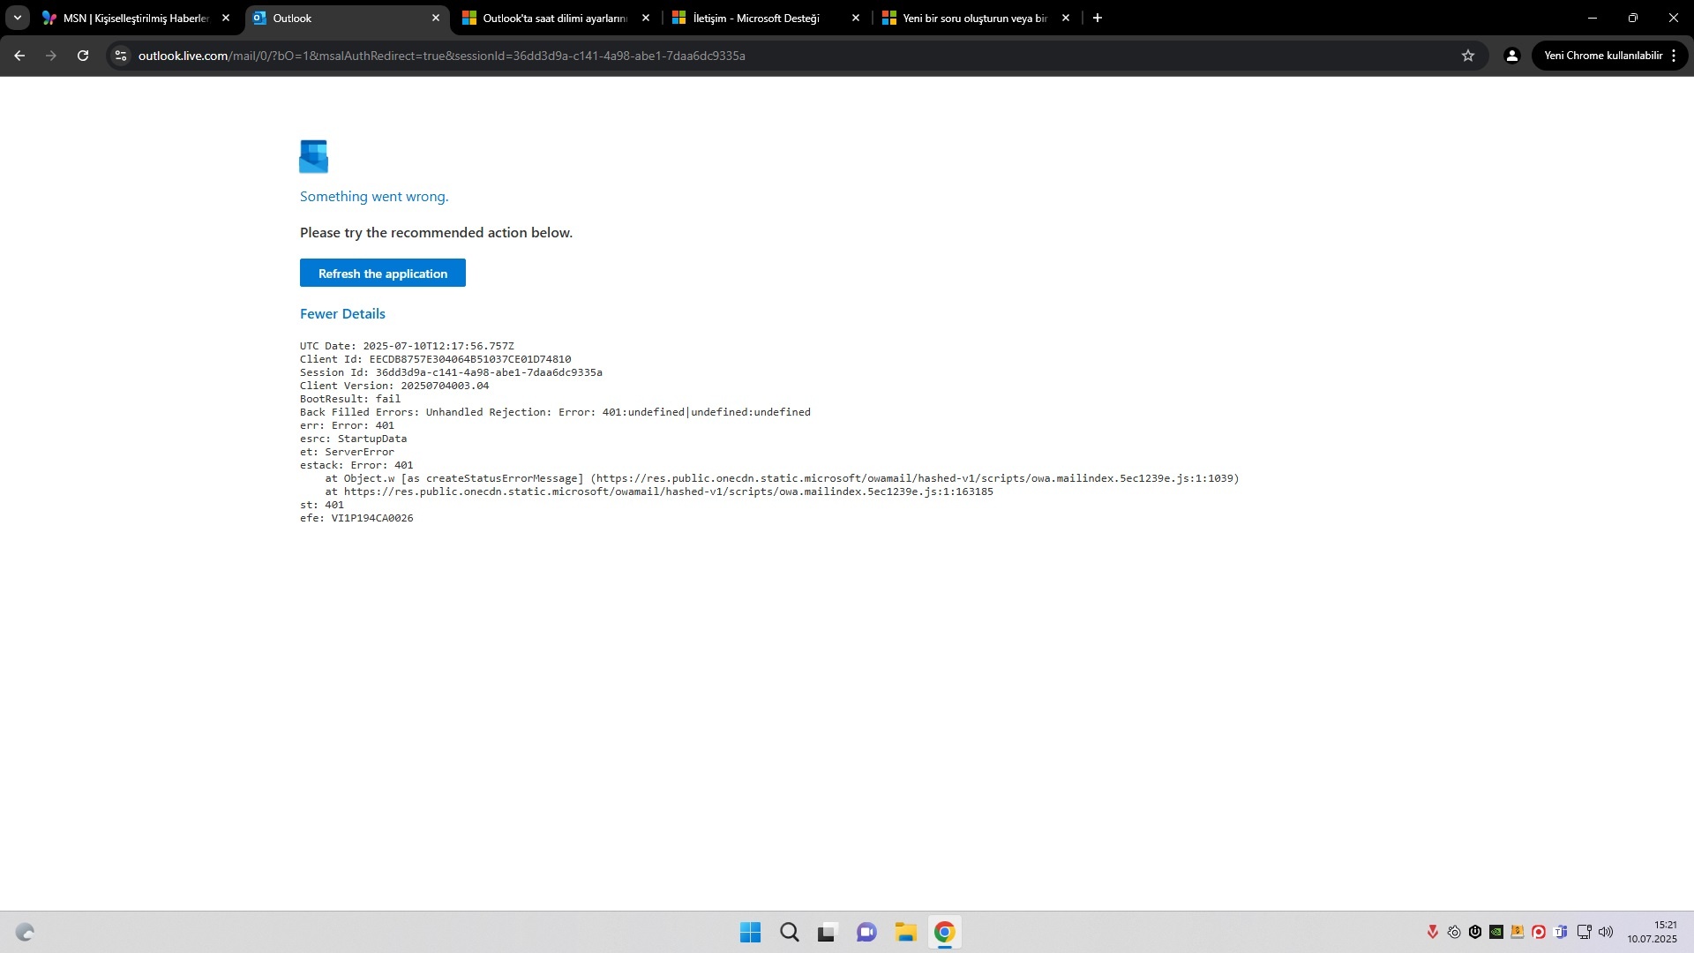The width and height of the screenshot is (1694, 953).
Task: Bookmark this page with star icon
Action: (x=1468, y=56)
